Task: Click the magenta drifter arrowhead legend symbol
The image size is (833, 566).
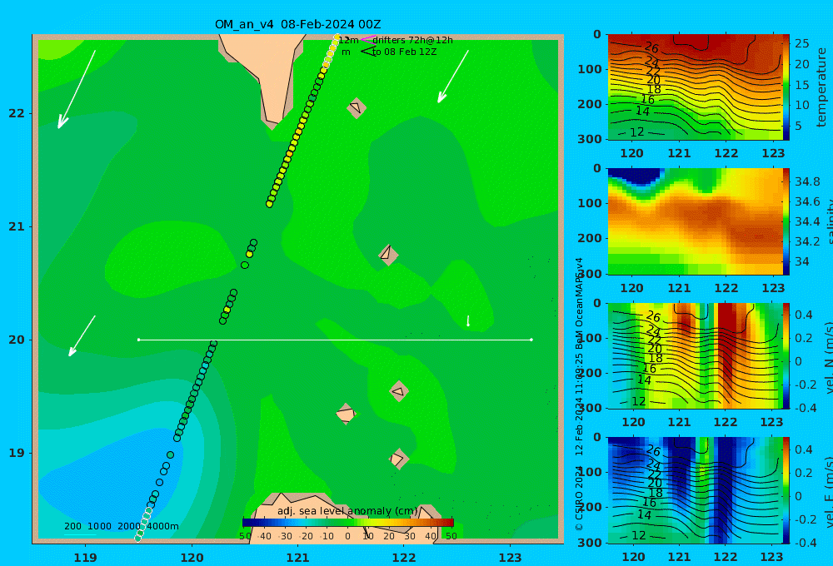Action: pos(367,39)
